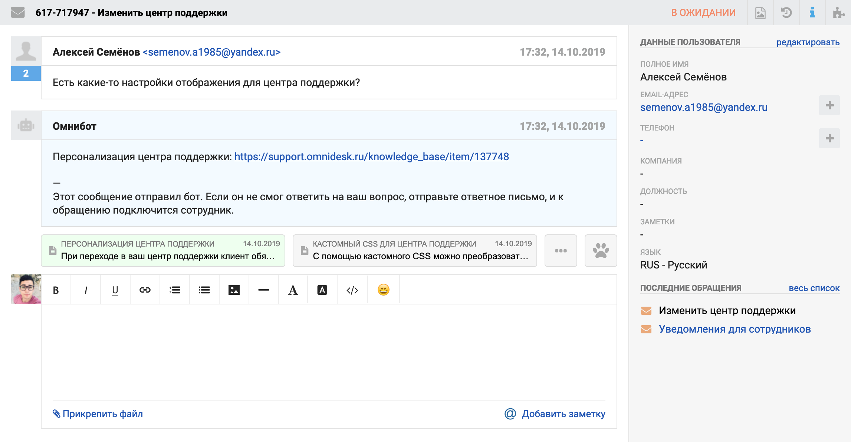This screenshot has width=851, height=442.
Task: Click the agent photo avatar near editor
Action: (x=26, y=289)
